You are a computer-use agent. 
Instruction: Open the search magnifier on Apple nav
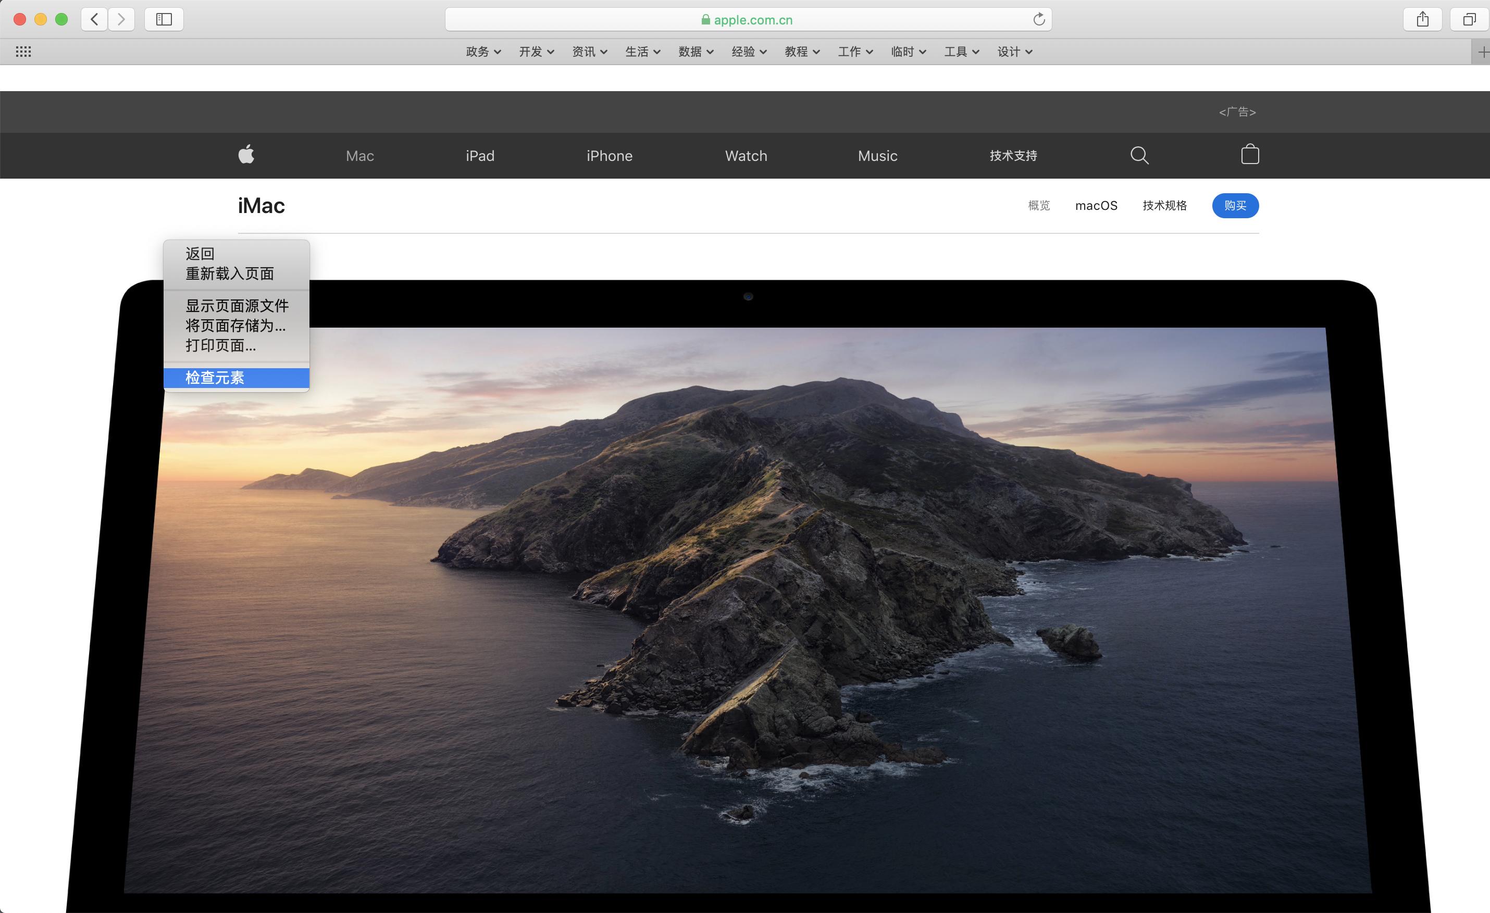[x=1139, y=155]
